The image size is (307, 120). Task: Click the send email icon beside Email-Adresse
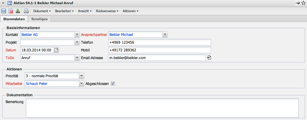[x=209, y=58]
